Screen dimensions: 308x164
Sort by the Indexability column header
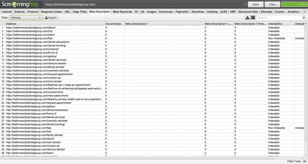pyautogui.click(x=280, y=24)
